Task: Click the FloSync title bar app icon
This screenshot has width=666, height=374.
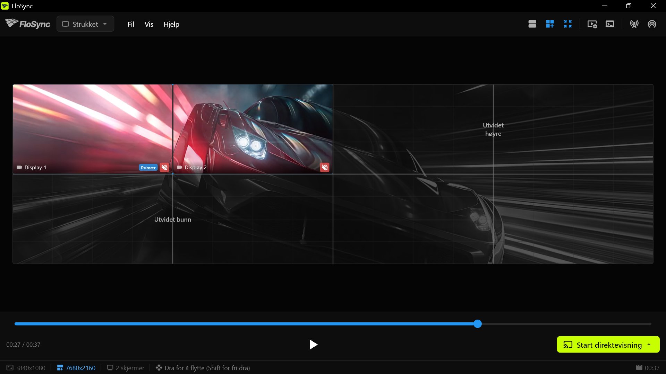Action: pos(5,6)
